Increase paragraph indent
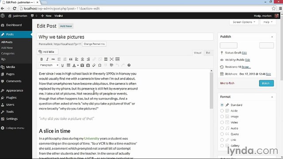Image resolution: width=283 pixels, height=159 pixels. pyautogui.click(x=111, y=65)
